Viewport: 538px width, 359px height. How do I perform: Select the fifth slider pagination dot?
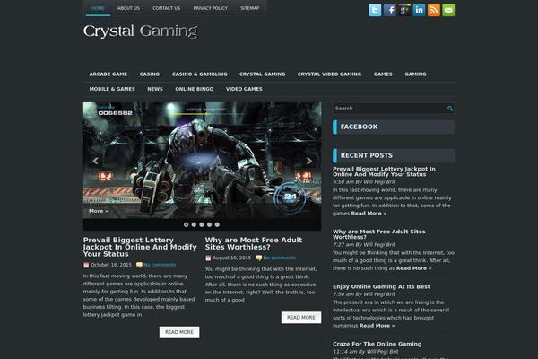point(217,224)
